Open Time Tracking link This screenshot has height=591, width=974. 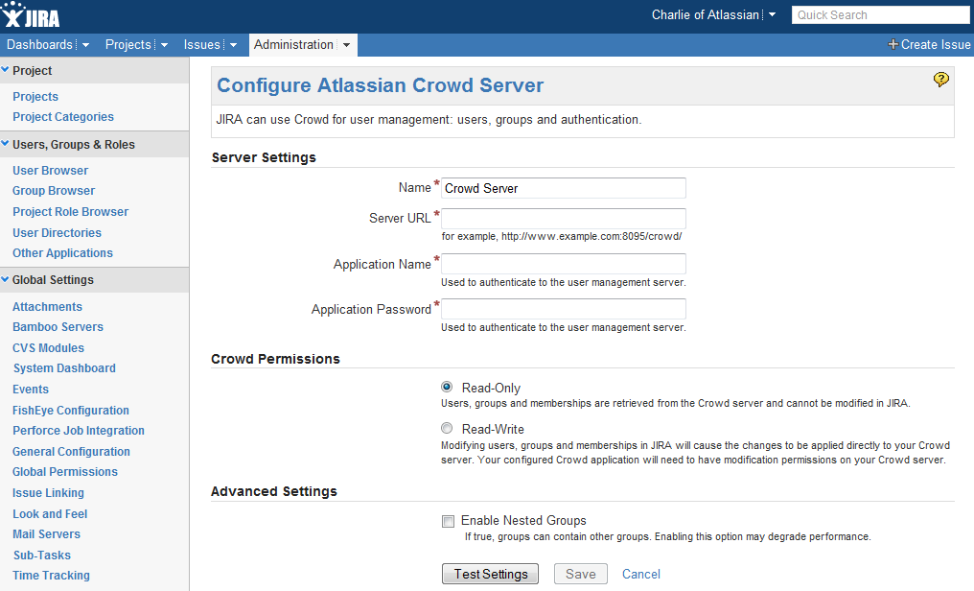51,576
